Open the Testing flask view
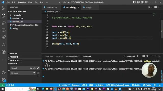The height and width of the screenshot is (91, 163). [x=4, y=44]
